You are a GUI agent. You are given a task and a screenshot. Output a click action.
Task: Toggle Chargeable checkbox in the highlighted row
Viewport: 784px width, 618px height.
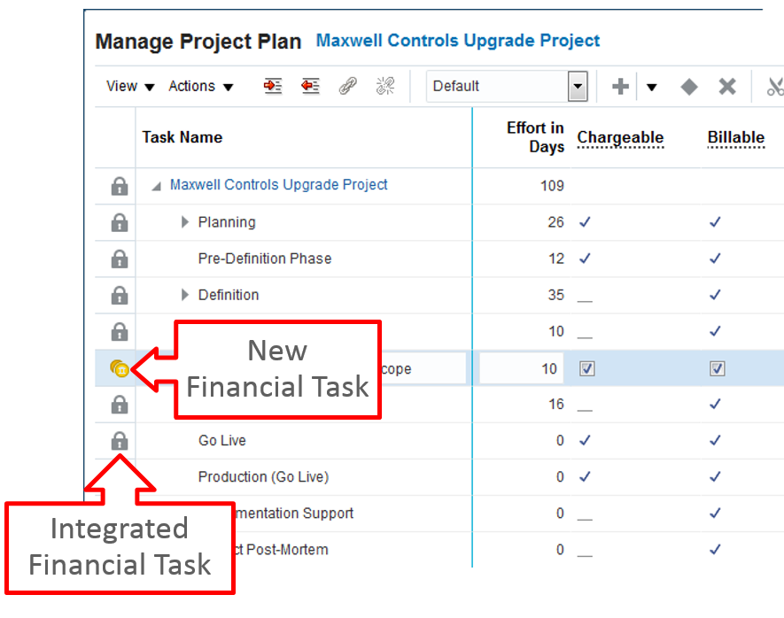[x=586, y=369]
